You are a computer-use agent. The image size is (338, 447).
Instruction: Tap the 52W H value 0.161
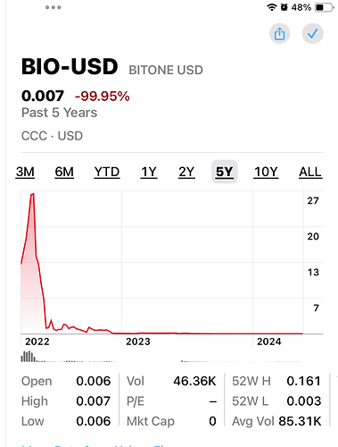[x=303, y=381]
